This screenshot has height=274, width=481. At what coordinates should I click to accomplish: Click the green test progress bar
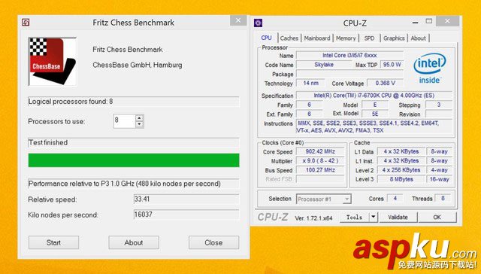(x=134, y=160)
